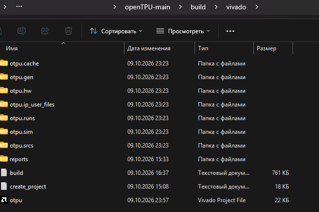Click Текстовый докум... type of build
The height and width of the screenshot is (212, 319).
pyautogui.click(x=223, y=173)
